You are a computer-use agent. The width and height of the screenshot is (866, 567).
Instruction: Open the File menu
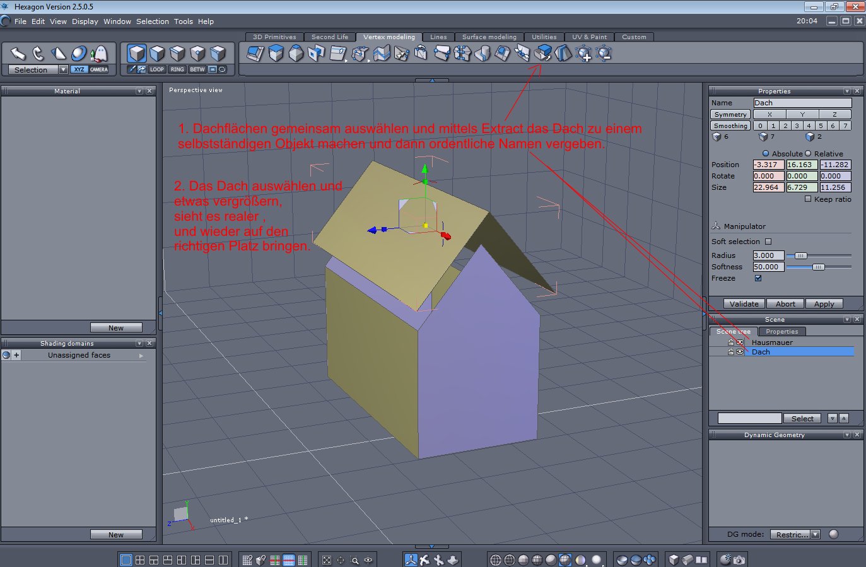tap(20, 21)
